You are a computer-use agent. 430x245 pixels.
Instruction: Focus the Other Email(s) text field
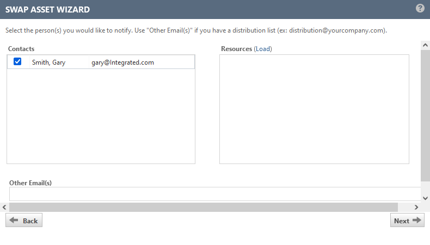coord(215,194)
